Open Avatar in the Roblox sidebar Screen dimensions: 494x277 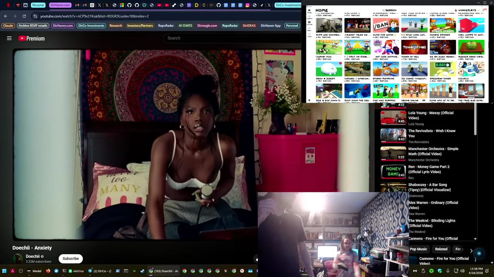point(309,23)
